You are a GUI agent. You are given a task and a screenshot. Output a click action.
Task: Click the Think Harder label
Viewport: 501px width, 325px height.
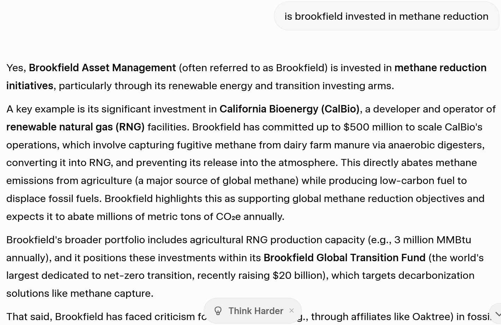[x=256, y=311]
